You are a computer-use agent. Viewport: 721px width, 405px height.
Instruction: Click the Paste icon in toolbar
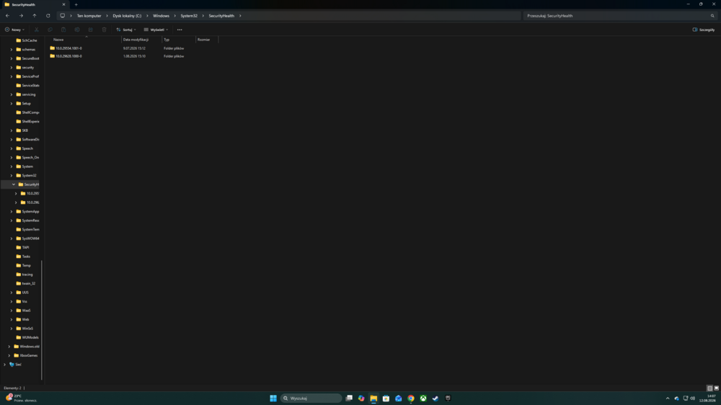tap(63, 30)
